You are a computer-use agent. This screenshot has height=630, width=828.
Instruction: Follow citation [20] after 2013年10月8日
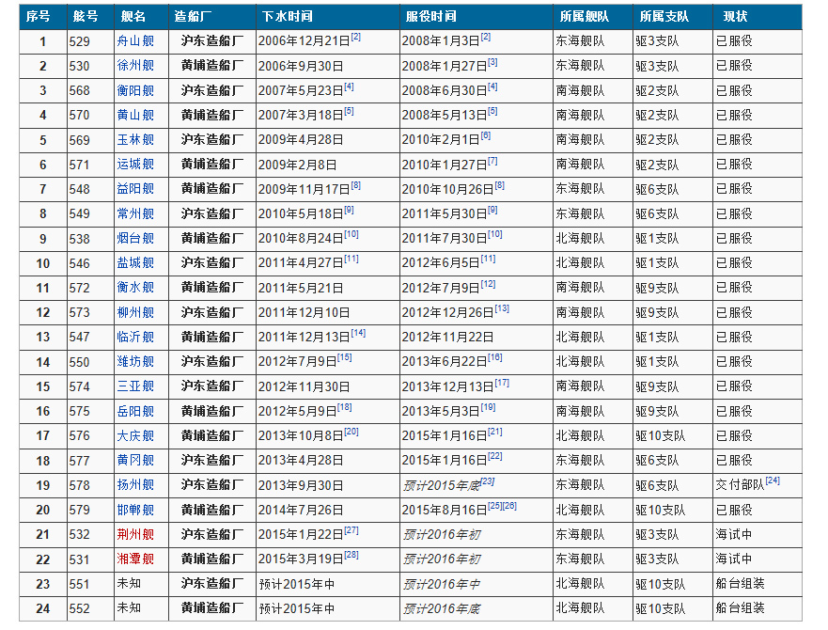click(x=352, y=432)
